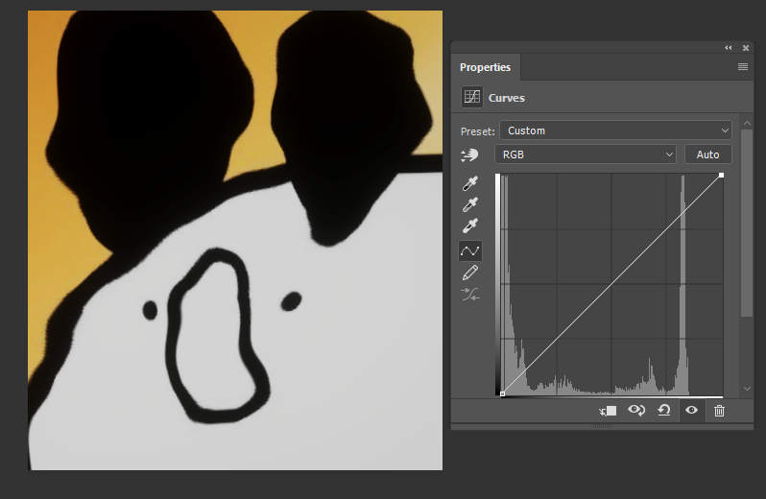Click the Curves label text

[507, 98]
